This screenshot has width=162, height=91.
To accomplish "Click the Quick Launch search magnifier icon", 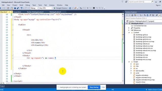I will (152, 2).
